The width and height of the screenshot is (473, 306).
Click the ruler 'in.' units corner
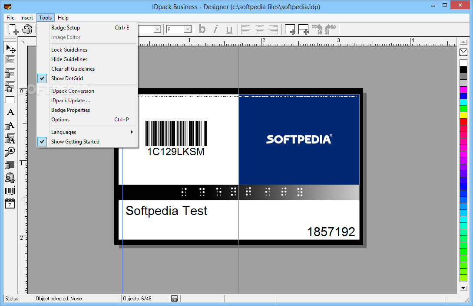pyautogui.click(x=23, y=42)
